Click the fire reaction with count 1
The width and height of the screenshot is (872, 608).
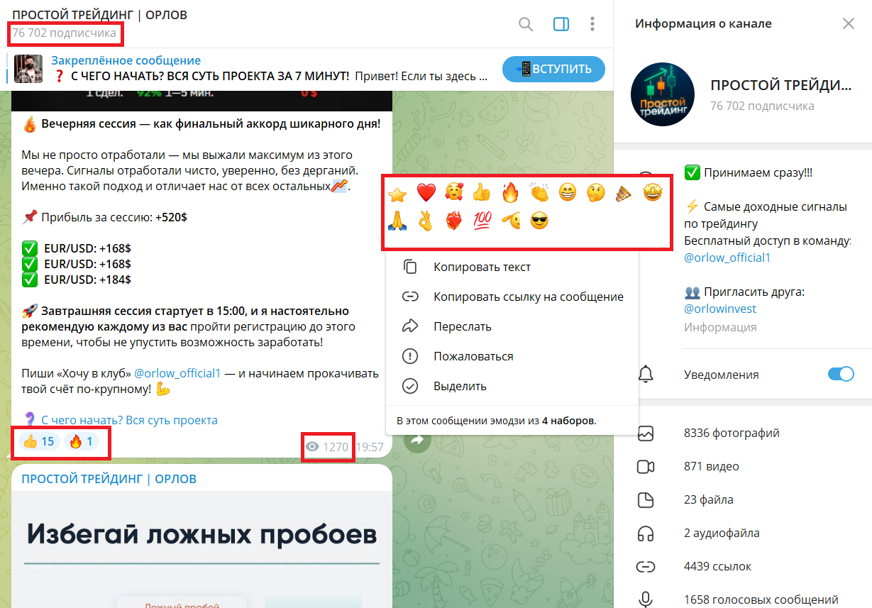coord(81,442)
